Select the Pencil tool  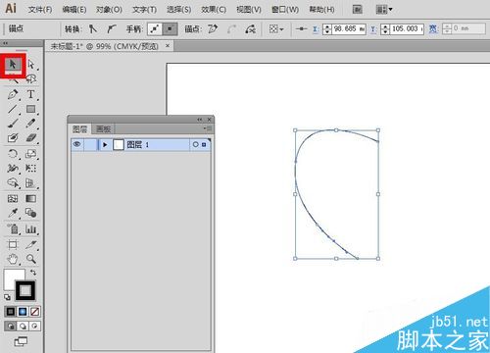31,124
